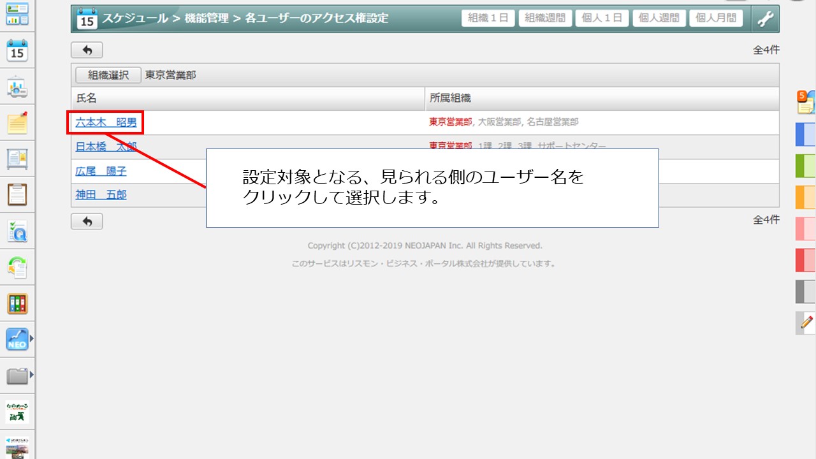Select the blue color tab on the right edge
The width and height of the screenshot is (816, 459).
pyautogui.click(x=806, y=135)
